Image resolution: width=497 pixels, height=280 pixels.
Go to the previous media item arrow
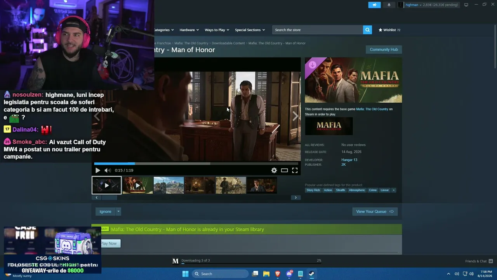tap(97, 116)
